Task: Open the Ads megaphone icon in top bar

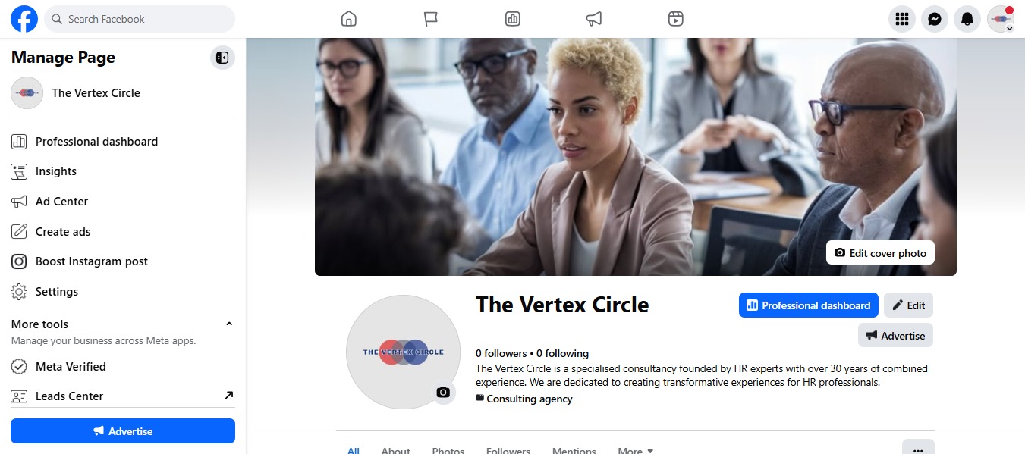Action: click(594, 19)
